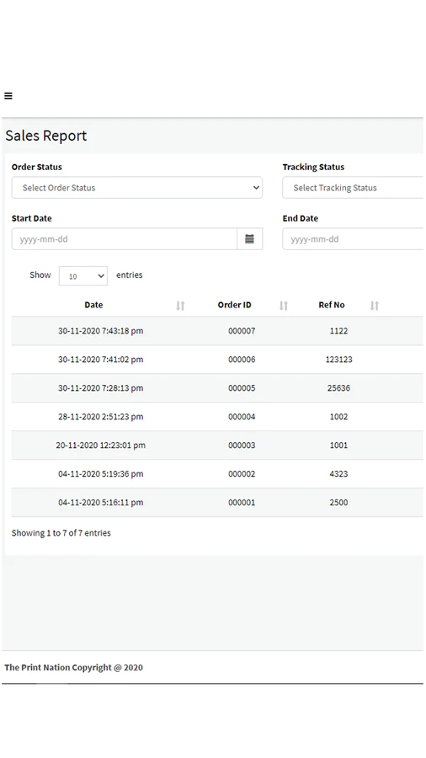Select the row for order 000007
The width and height of the screenshot is (426, 758).
[x=217, y=331]
